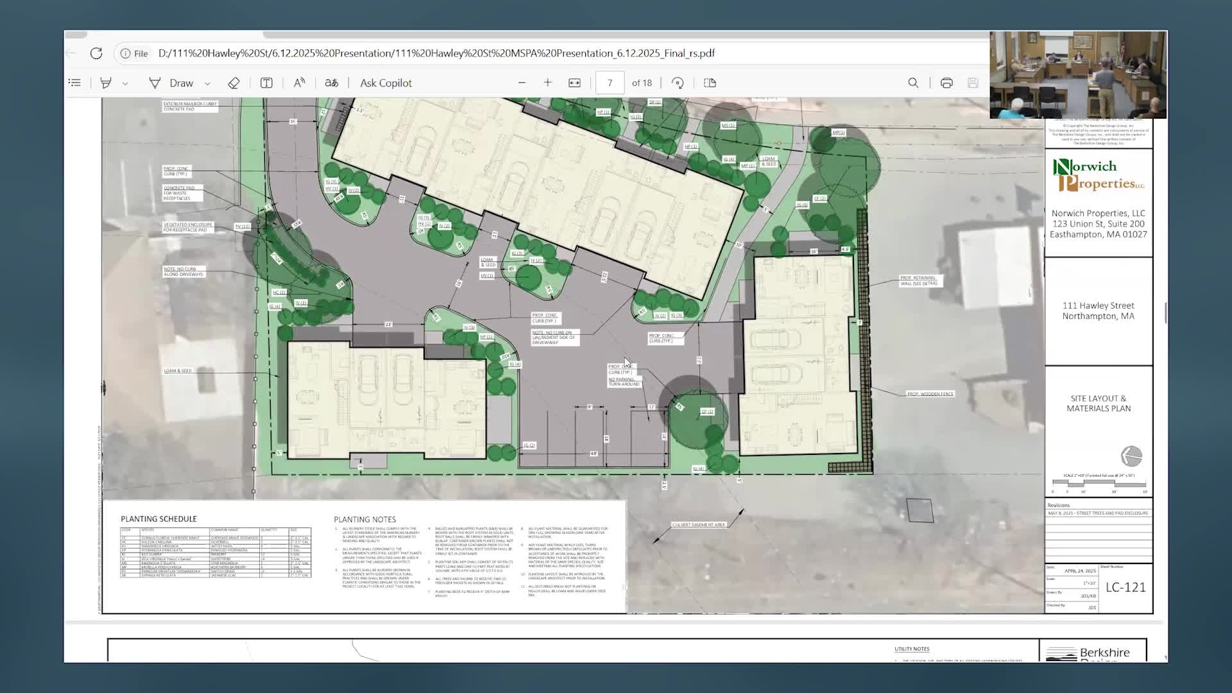The image size is (1232, 693).
Task: Click the page number field showing 7
Action: pos(610,83)
